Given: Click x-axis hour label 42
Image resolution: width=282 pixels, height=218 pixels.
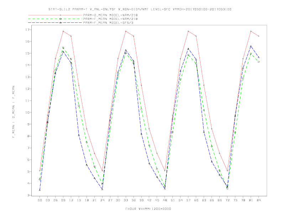Looking at the screenshot, I should click(149, 200).
